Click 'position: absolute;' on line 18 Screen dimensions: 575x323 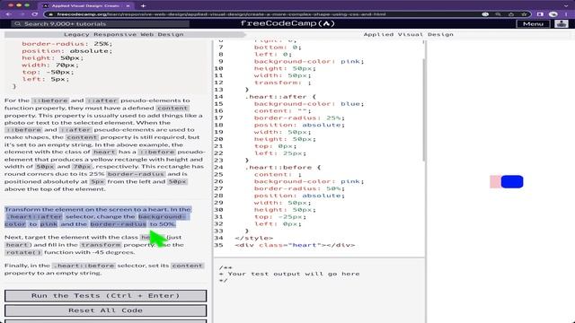[x=299, y=125]
